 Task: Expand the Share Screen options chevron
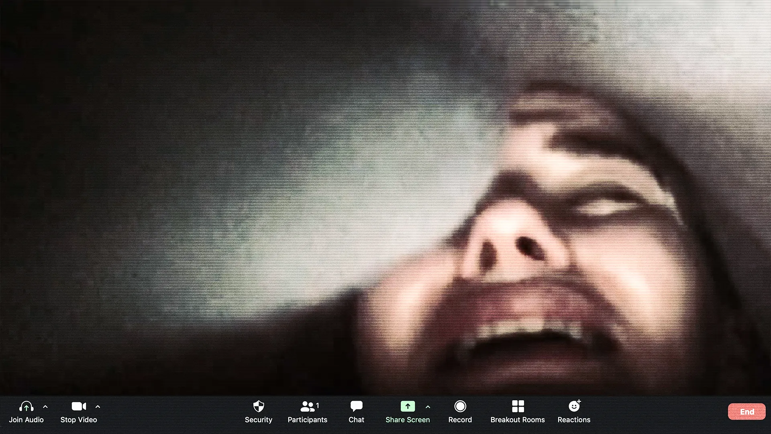coord(428,407)
